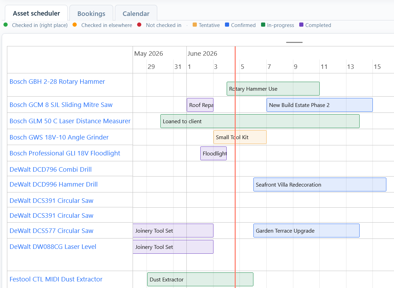Select Joinery Tool Set on DCS577 row

[x=173, y=231]
